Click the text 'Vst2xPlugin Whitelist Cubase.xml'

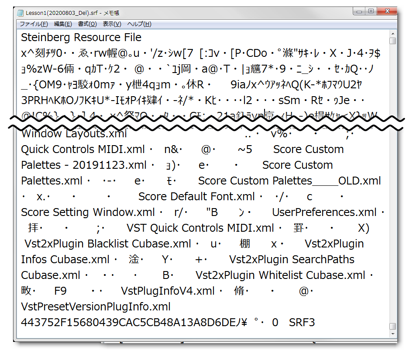pos(280,275)
